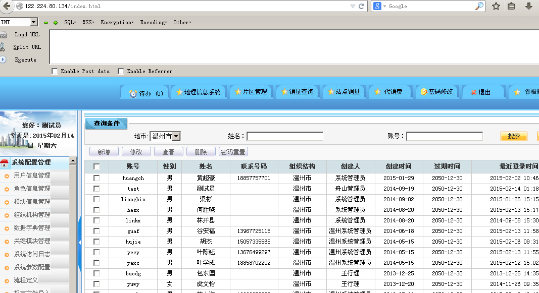
Task: Open the 销量查询 tab
Action: (x=298, y=92)
